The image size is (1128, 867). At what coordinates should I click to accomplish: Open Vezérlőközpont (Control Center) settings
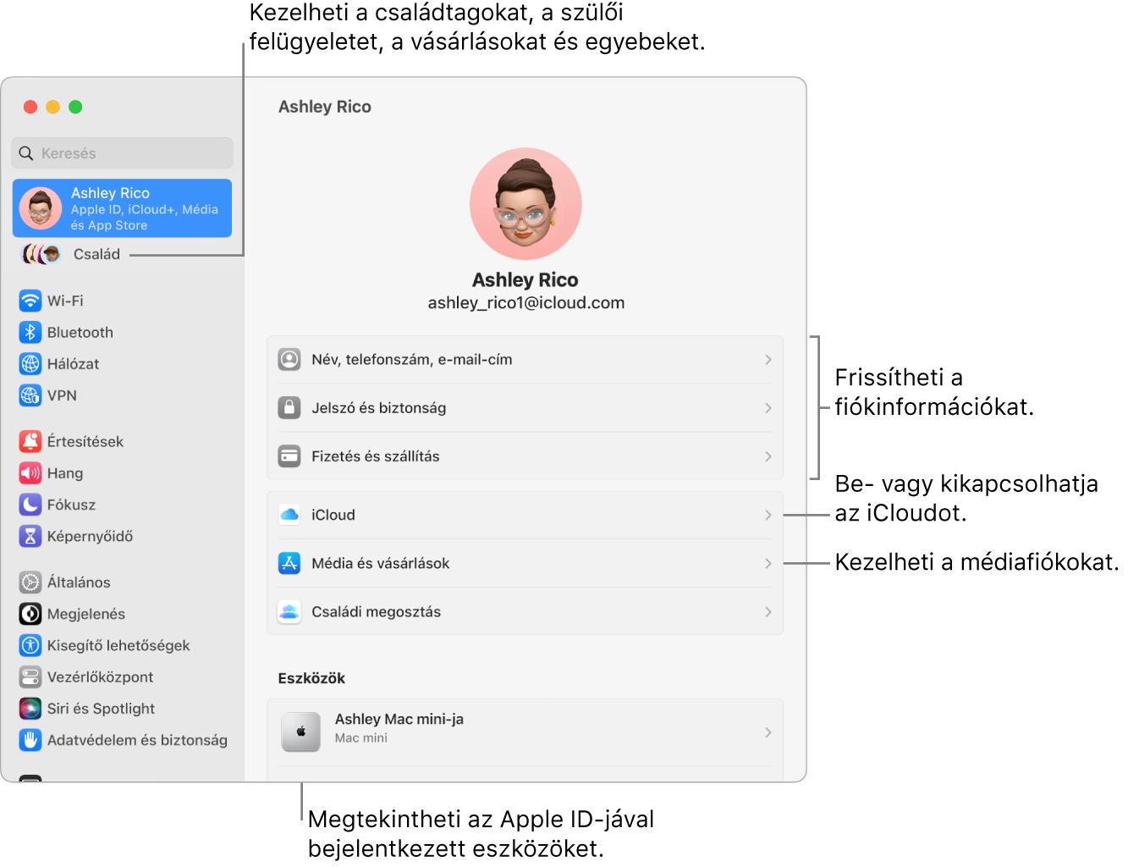coord(30,676)
